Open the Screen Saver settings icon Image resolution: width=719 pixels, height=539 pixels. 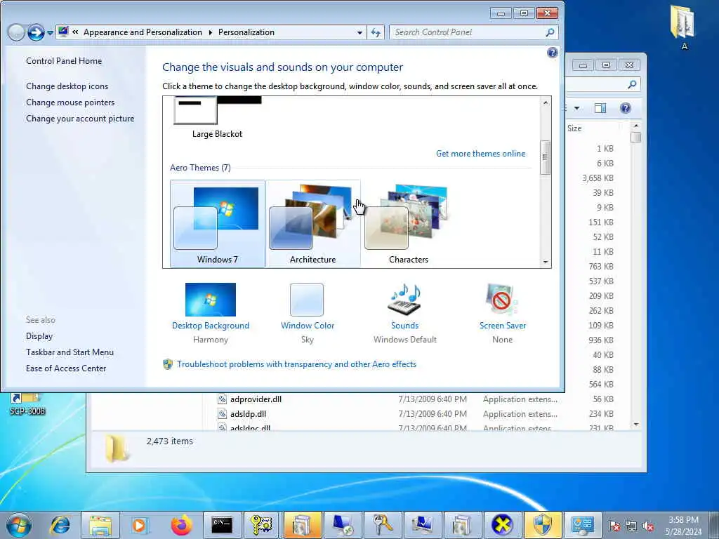(502, 300)
